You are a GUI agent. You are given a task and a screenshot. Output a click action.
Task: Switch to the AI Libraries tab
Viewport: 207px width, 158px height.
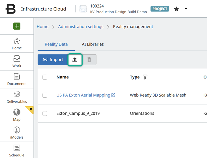click(x=93, y=44)
